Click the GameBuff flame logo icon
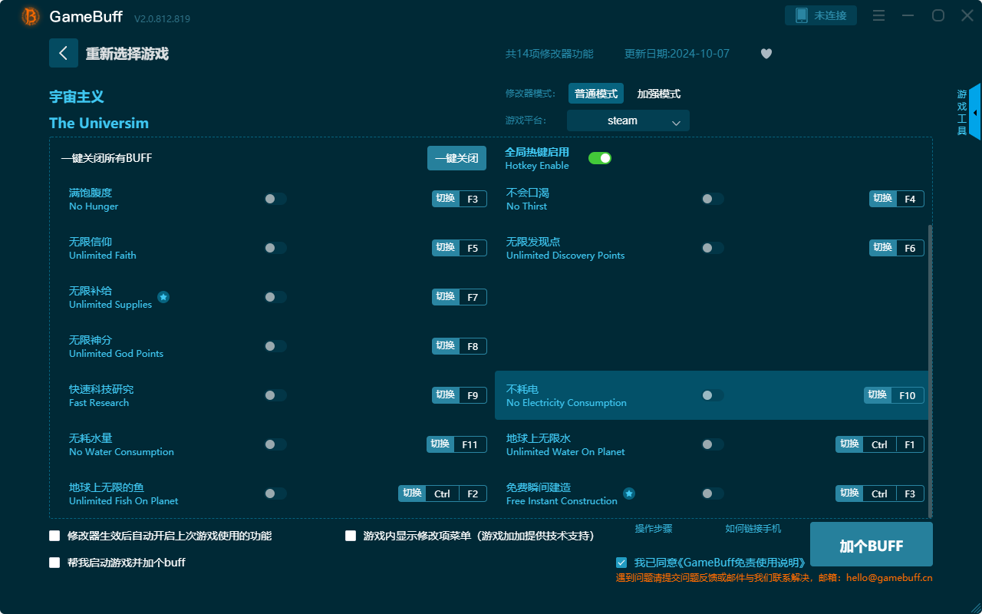 click(29, 15)
